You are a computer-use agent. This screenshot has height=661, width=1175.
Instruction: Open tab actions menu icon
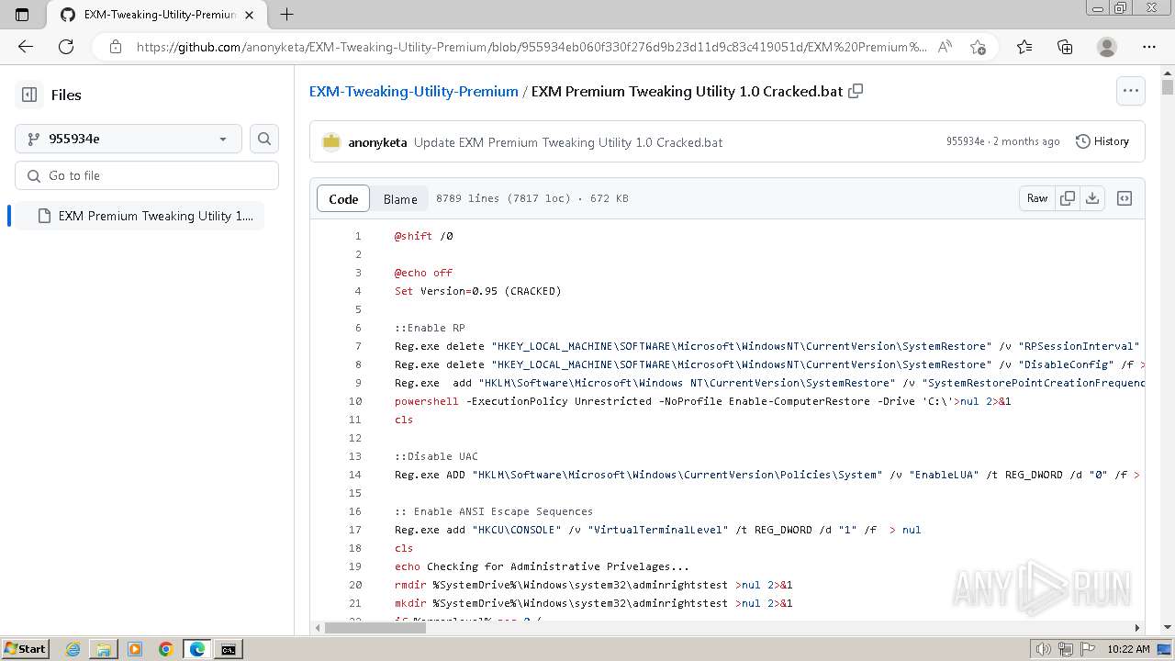(x=22, y=15)
